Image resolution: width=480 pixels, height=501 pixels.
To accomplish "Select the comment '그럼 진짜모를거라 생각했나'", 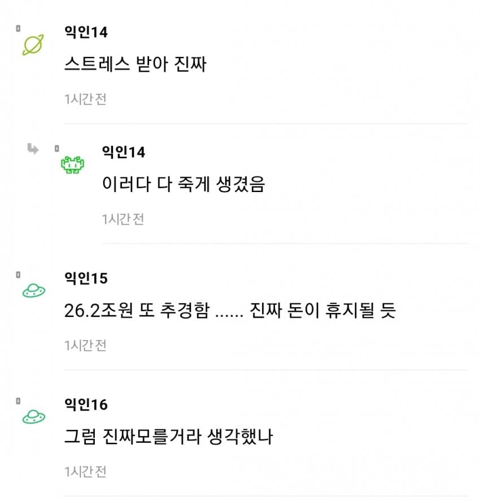I will (169, 437).
